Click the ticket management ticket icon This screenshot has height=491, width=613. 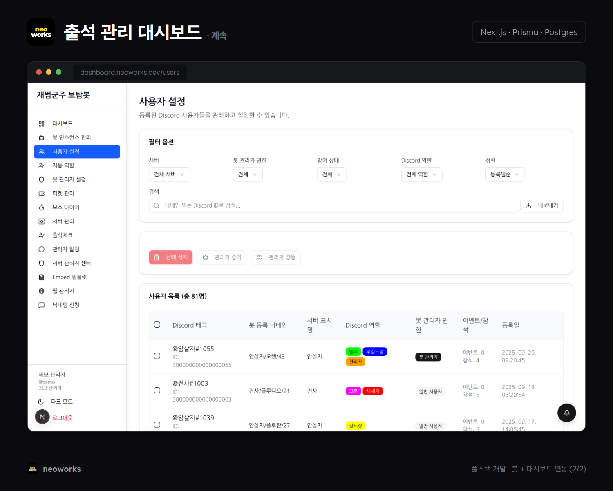tap(41, 194)
